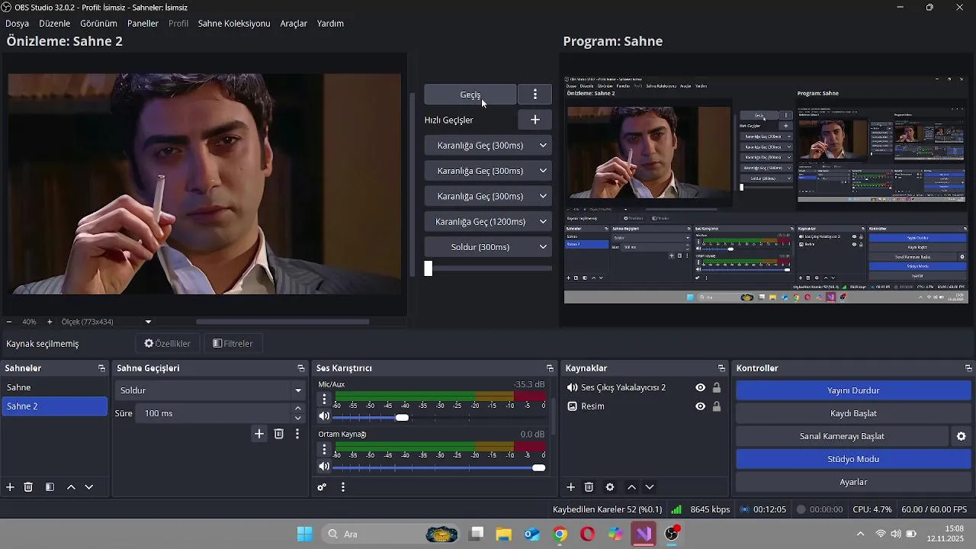Stop streaming with Yayını Durdur
The width and height of the screenshot is (976, 549).
(x=853, y=390)
